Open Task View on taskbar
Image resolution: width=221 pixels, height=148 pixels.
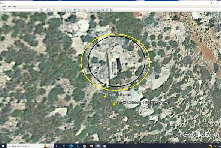64,146
